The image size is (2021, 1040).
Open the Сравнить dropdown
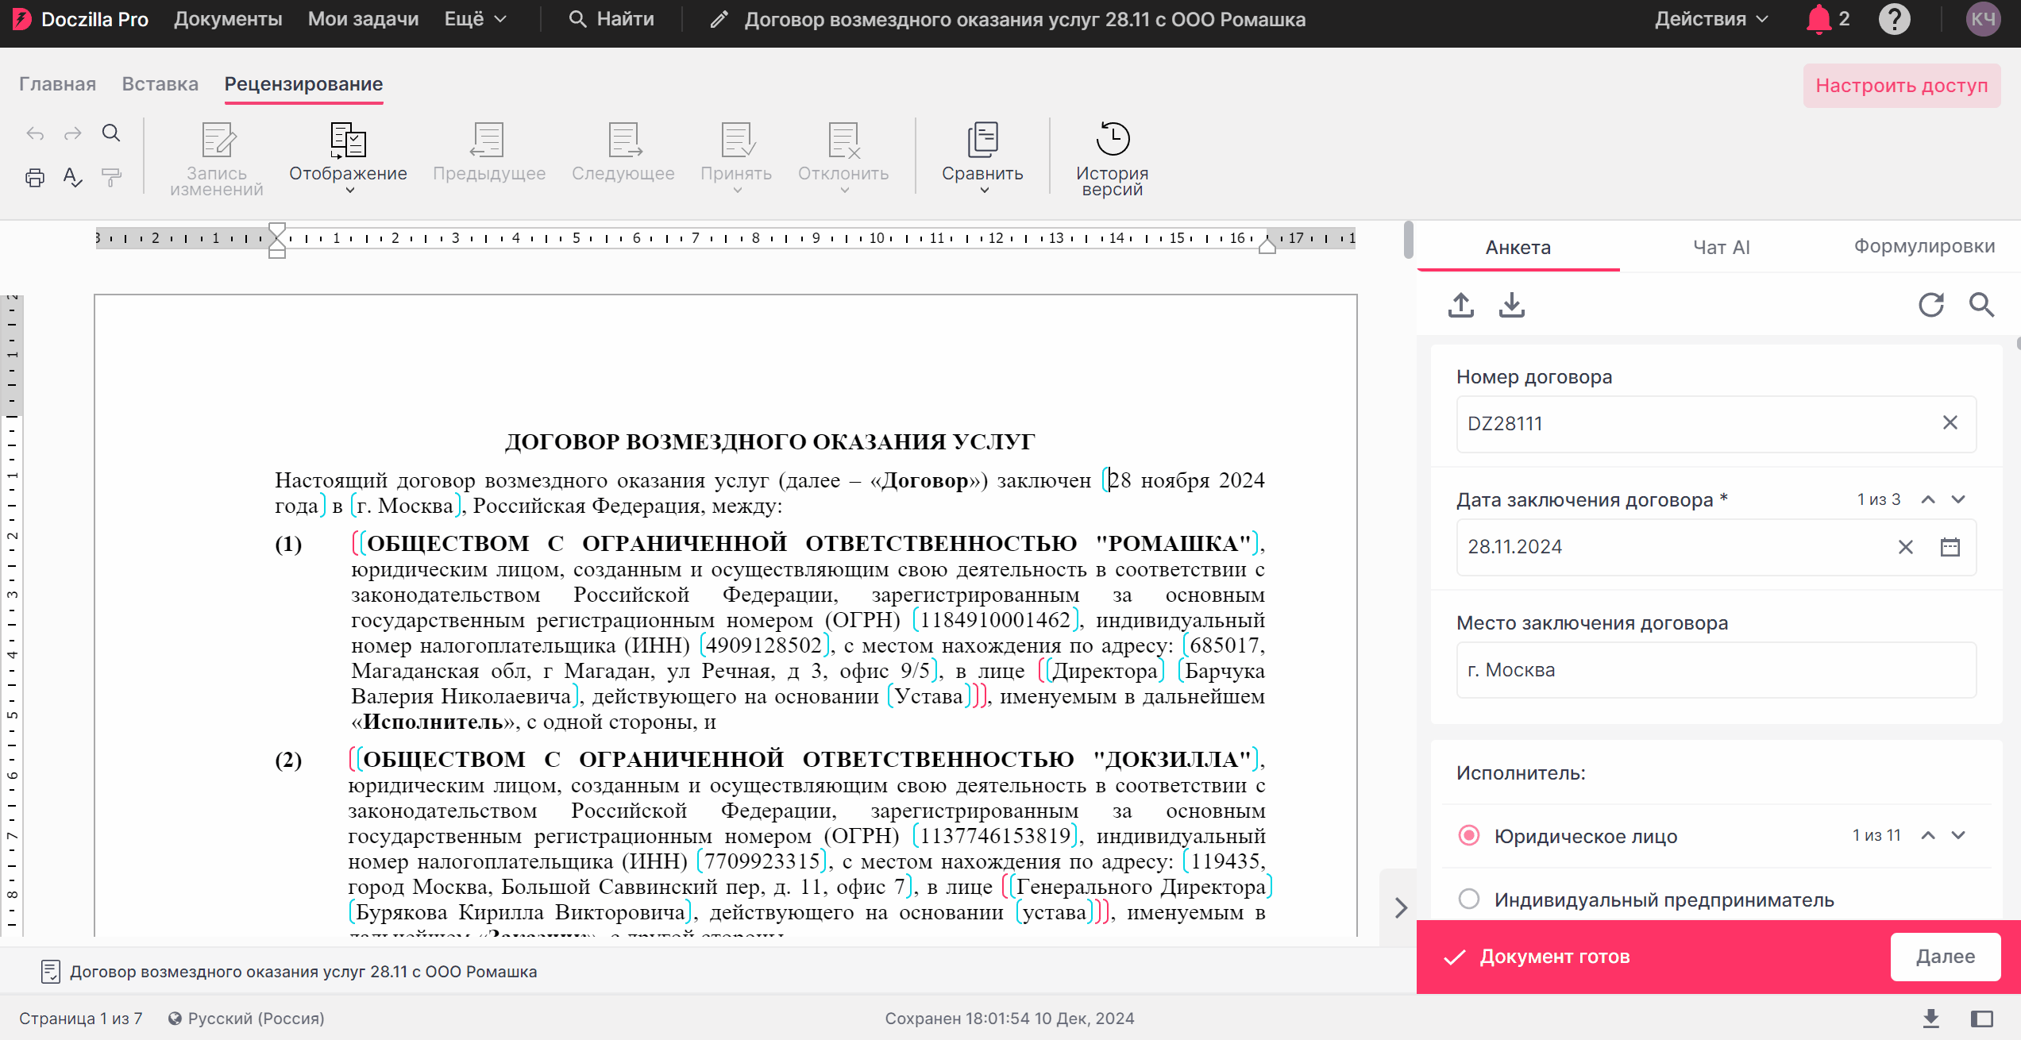click(x=983, y=159)
